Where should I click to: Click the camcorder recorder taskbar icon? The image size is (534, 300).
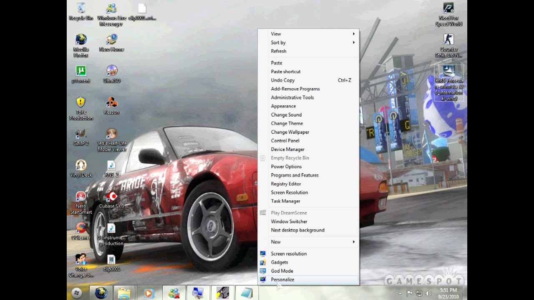(222, 293)
